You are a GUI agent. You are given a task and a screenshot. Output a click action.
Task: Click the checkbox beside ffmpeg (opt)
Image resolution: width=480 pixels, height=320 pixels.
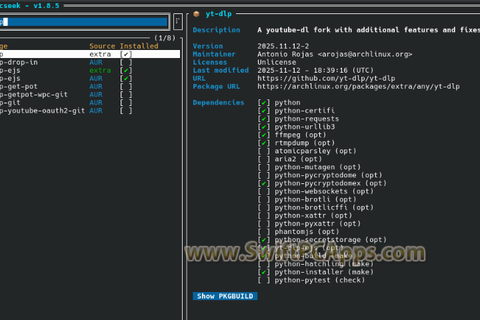pyautogui.click(x=263, y=135)
